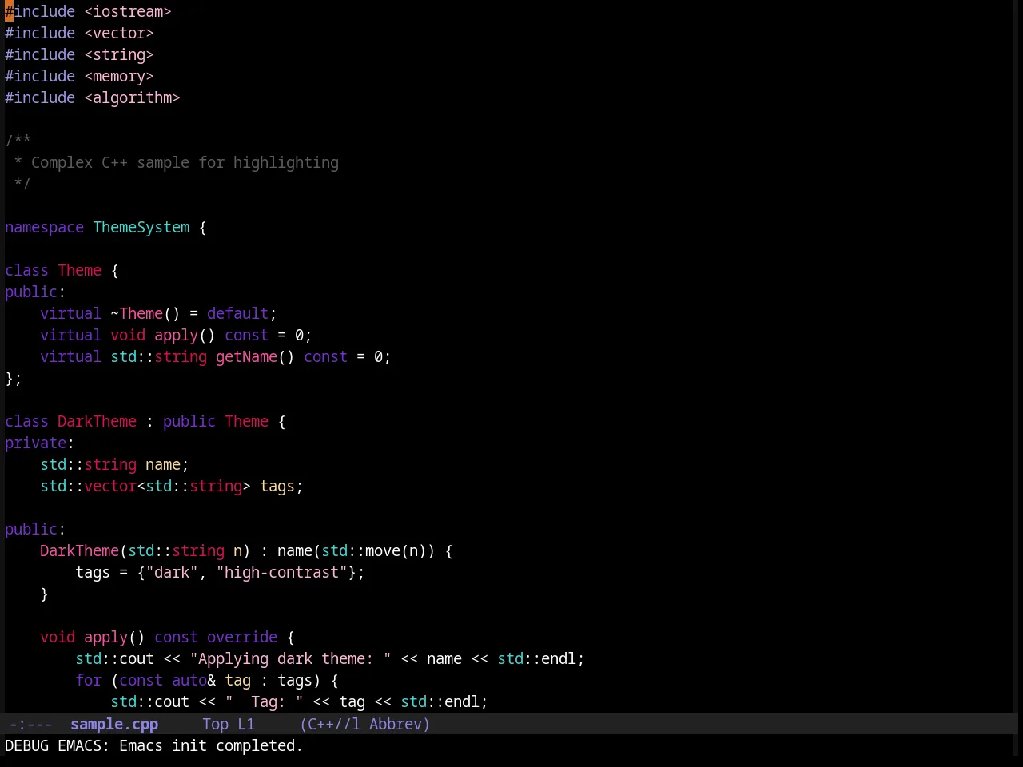This screenshot has width=1023, height=767.
Task: Click the 'ThemeSystem' namespace name
Action: [141, 228]
